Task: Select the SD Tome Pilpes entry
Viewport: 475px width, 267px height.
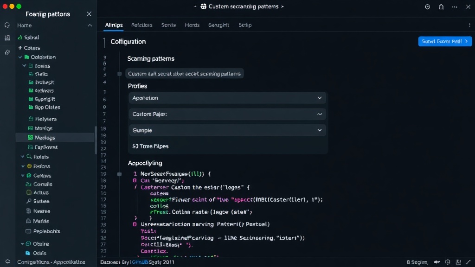Action: tap(150, 146)
